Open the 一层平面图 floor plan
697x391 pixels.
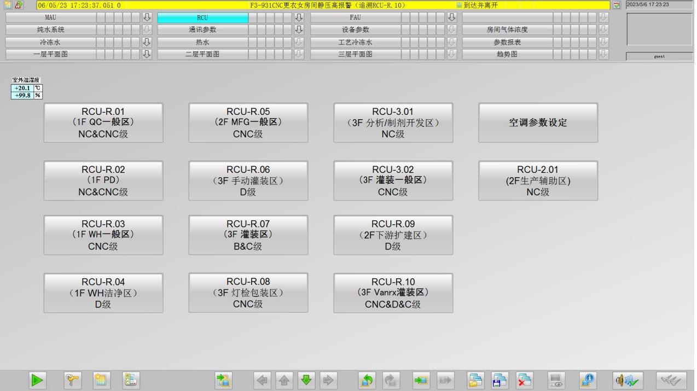coord(50,54)
